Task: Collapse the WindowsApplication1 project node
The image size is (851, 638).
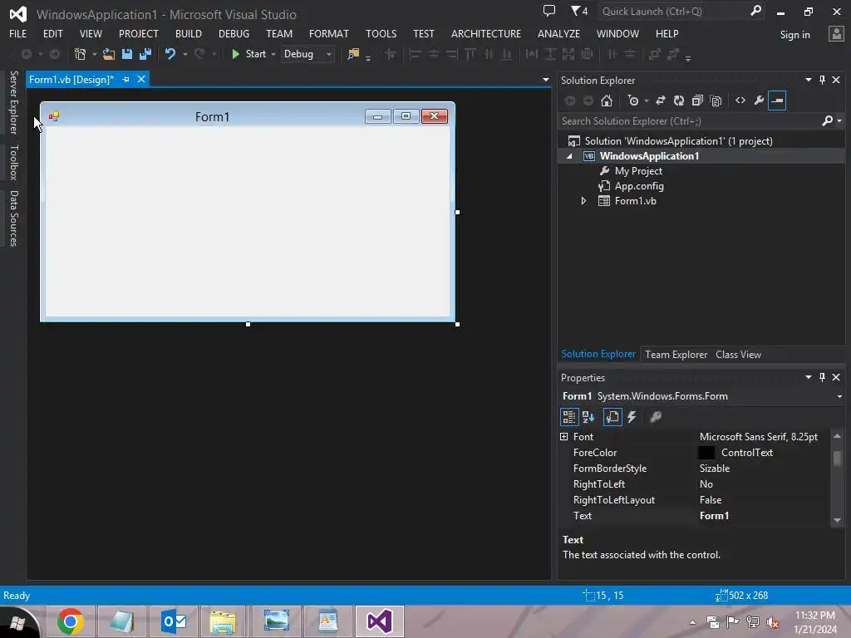Action: click(569, 156)
